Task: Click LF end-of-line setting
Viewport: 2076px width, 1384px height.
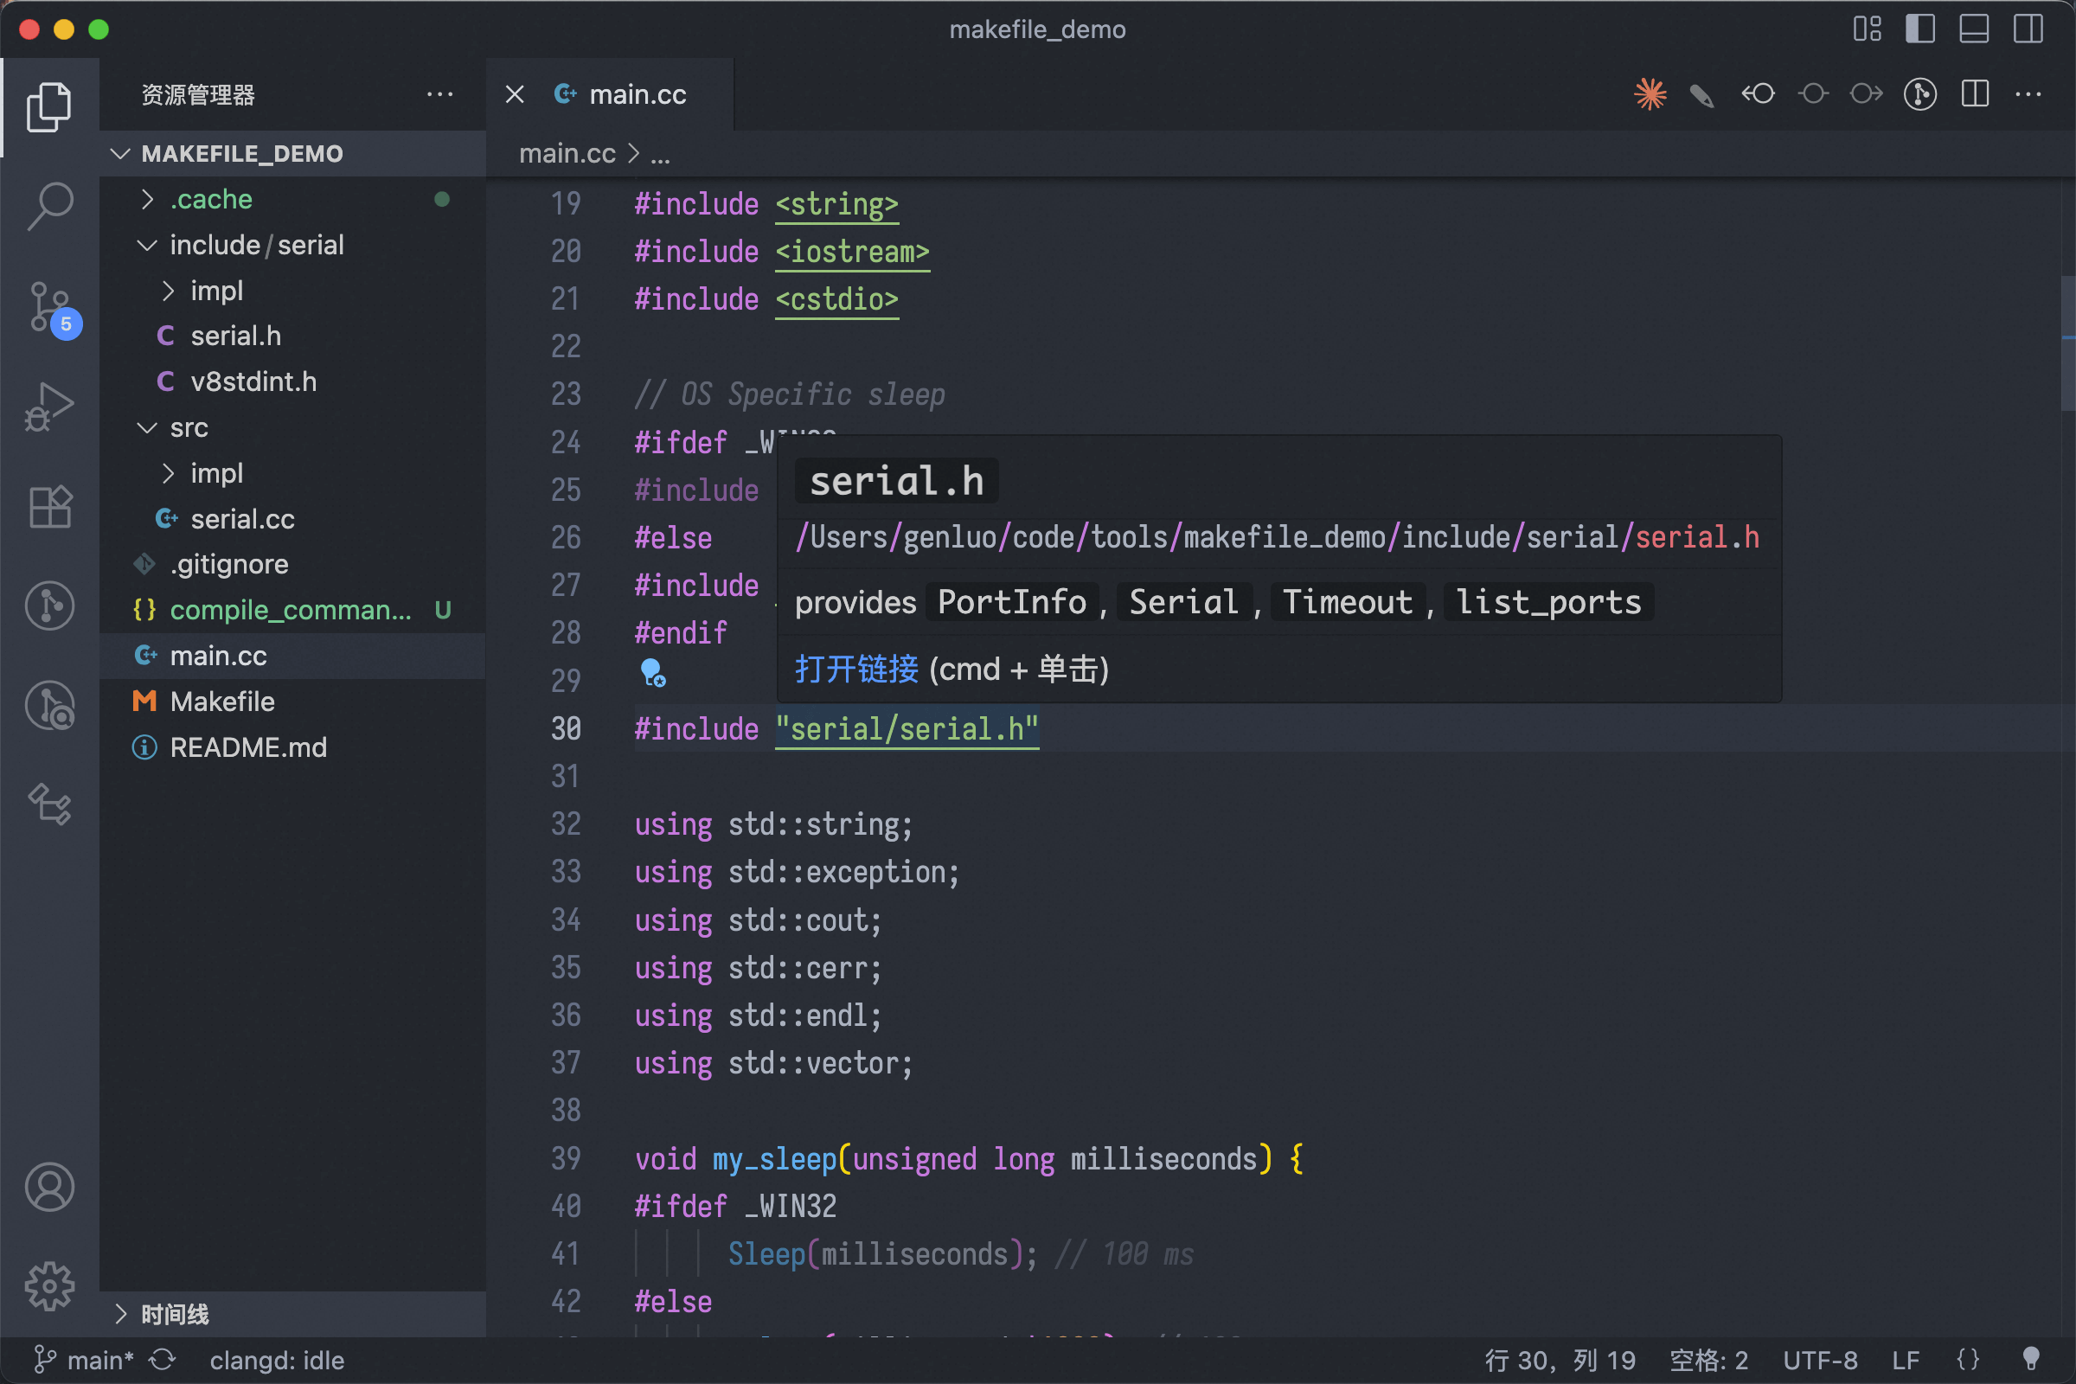Action: click(x=1906, y=1359)
